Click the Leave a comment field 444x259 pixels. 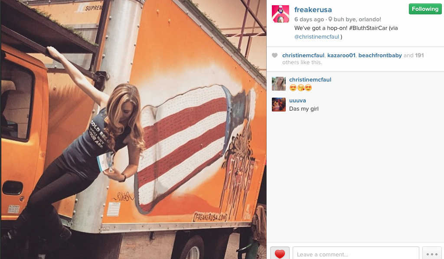pos(356,253)
